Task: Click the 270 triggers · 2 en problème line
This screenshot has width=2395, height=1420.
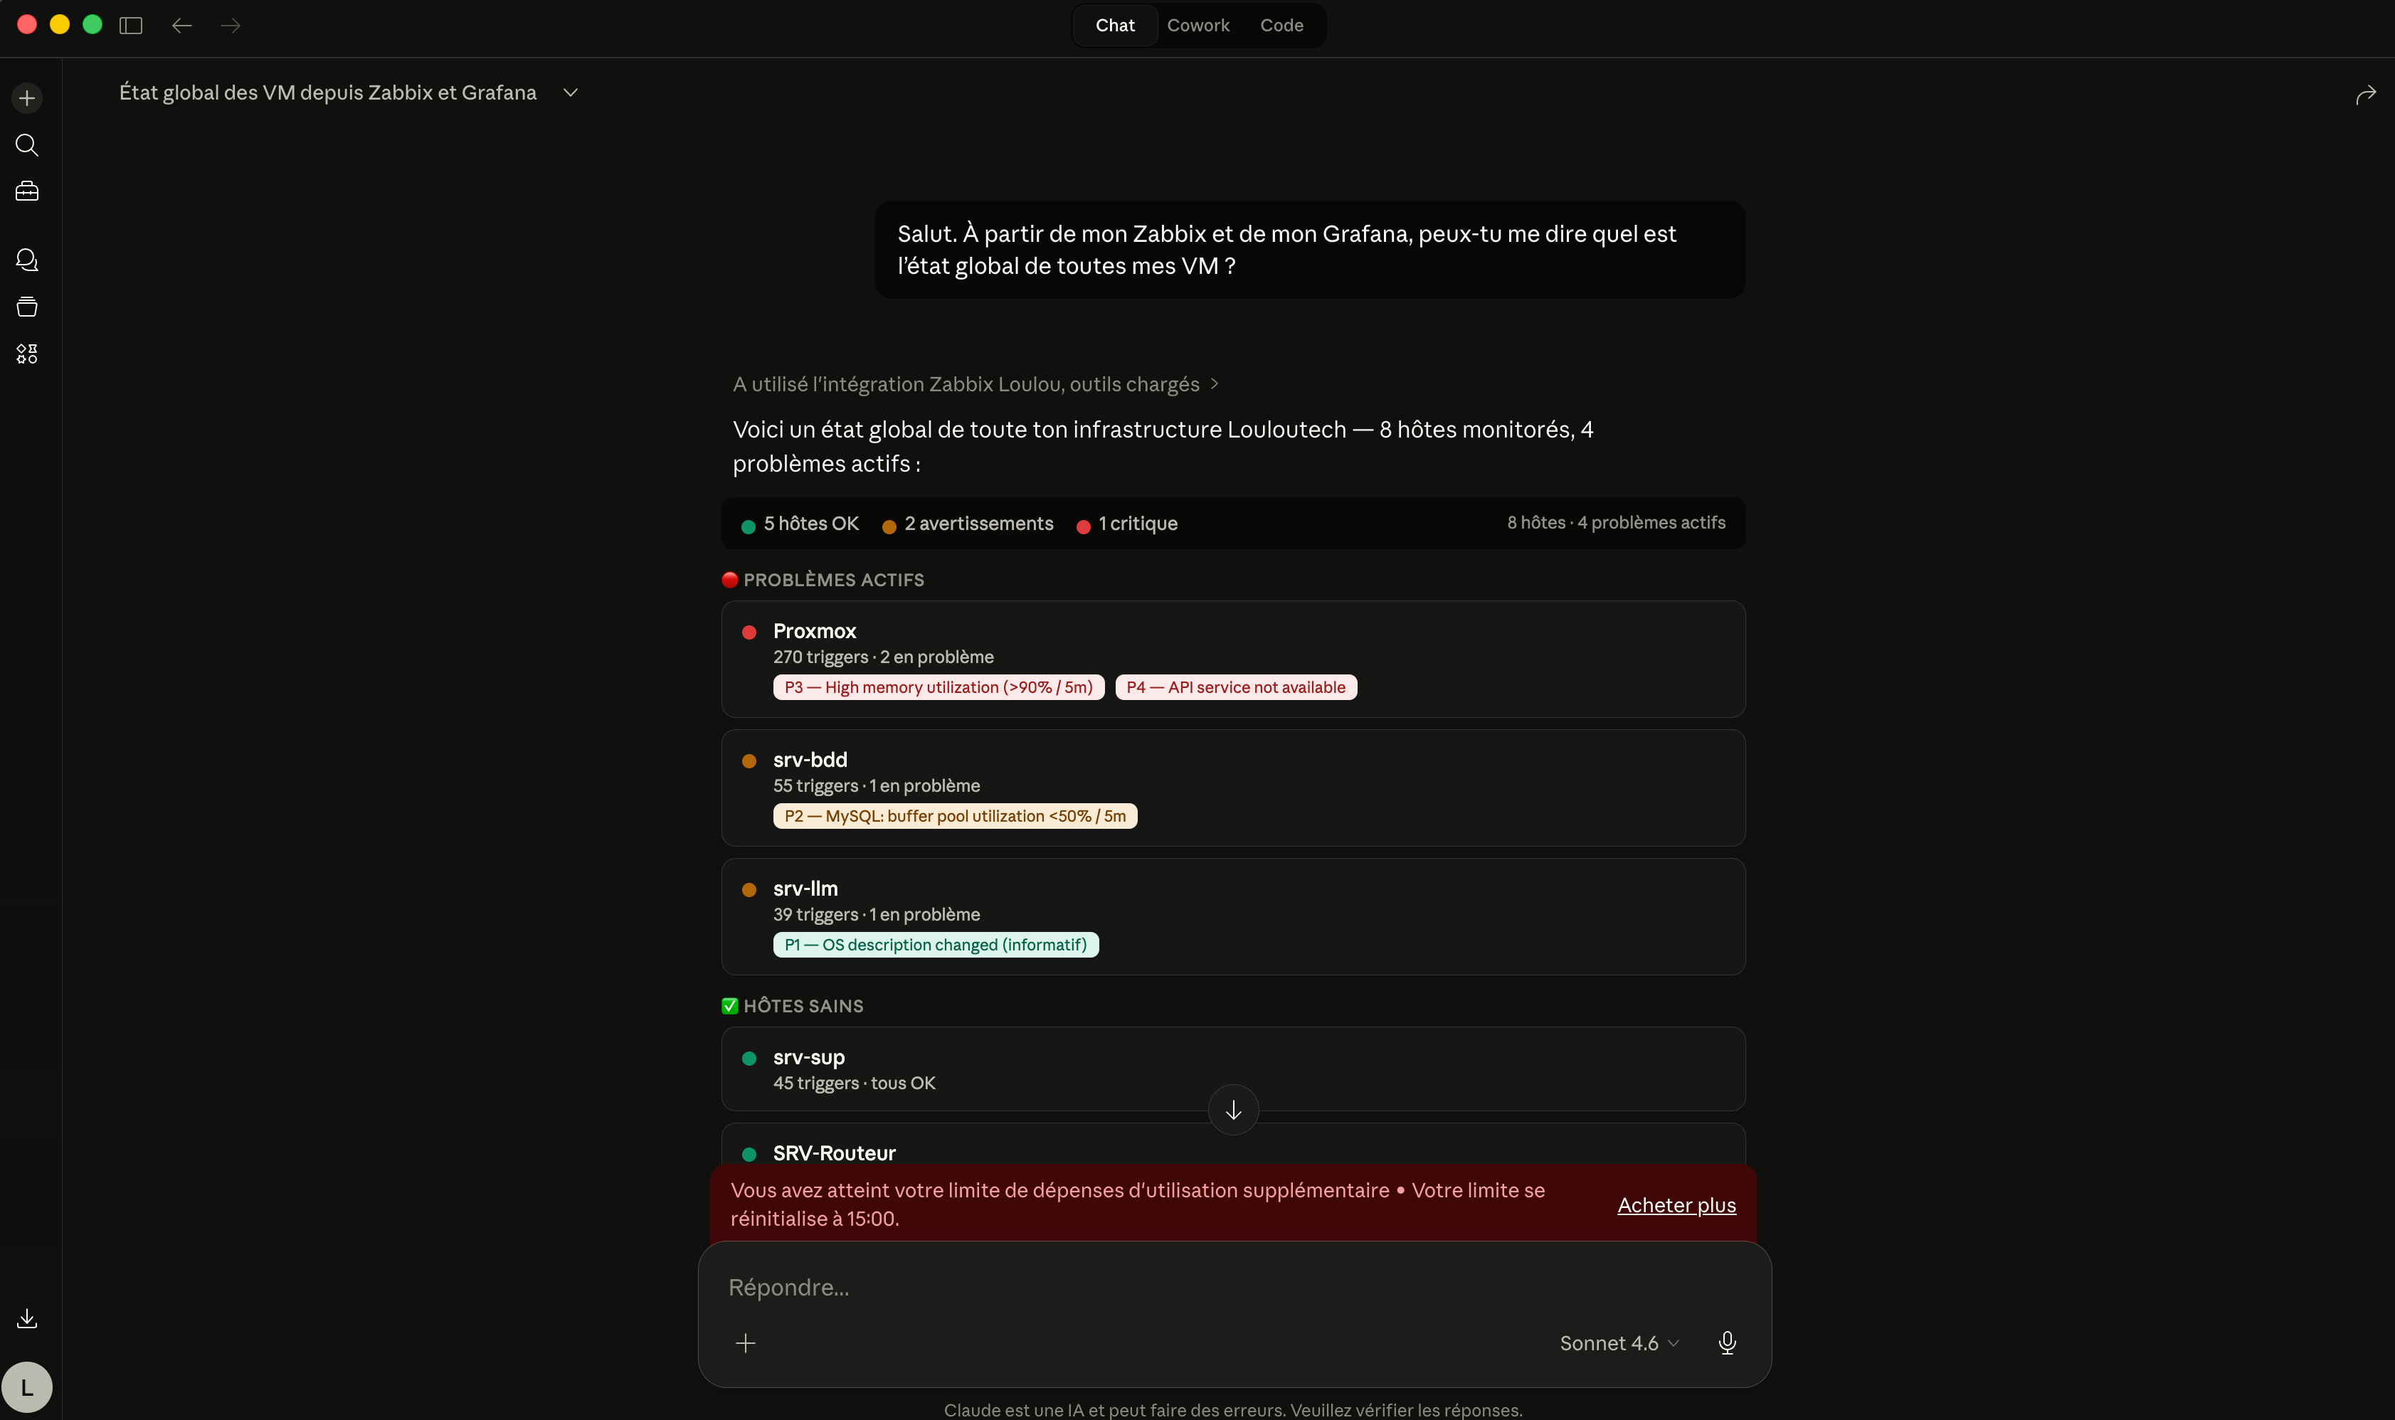Action: click(883, 657)
